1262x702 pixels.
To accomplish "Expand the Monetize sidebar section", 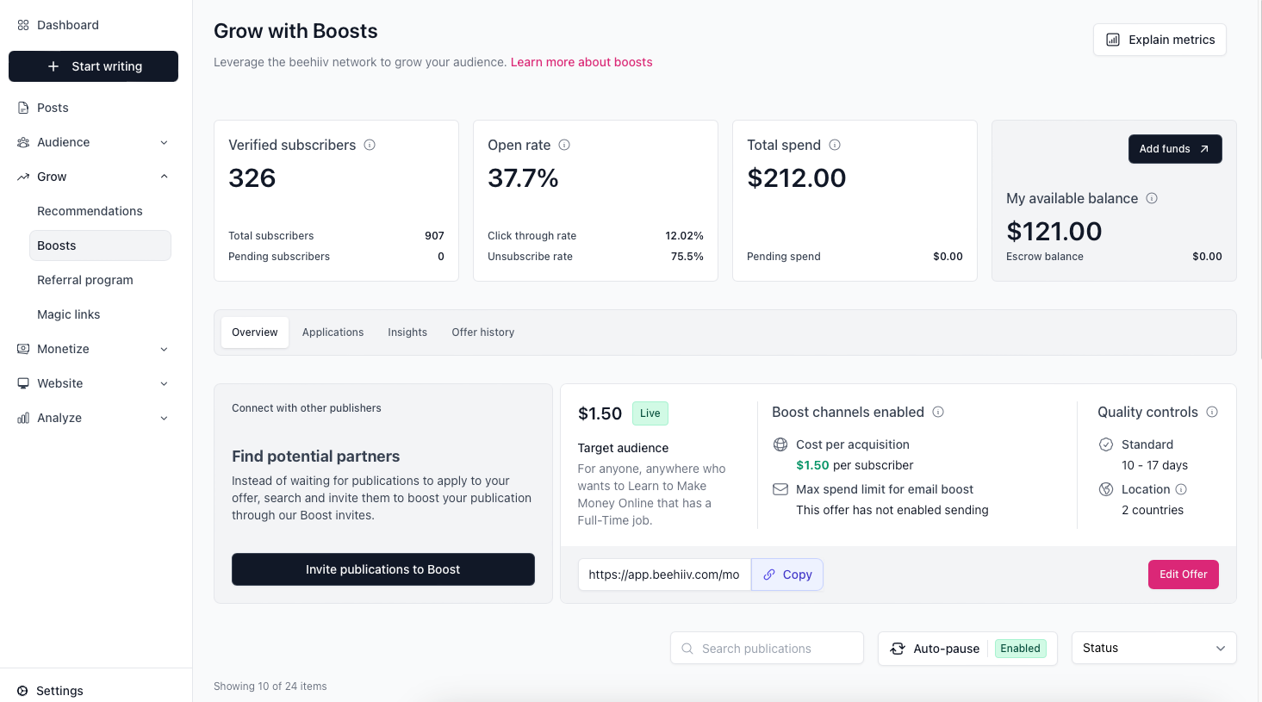I will [164, 349].
